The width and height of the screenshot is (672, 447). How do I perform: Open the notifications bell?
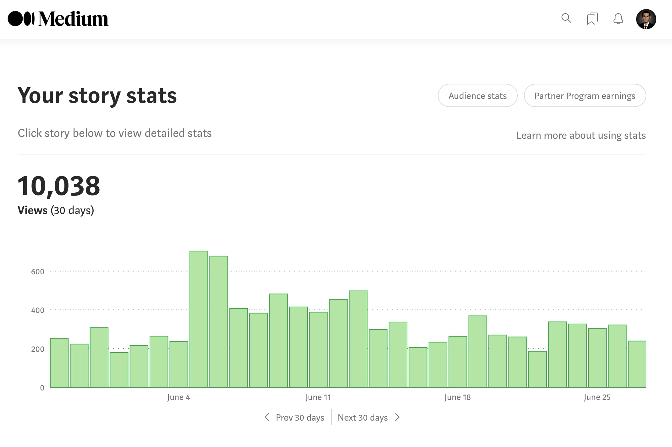tap(618, 19)
